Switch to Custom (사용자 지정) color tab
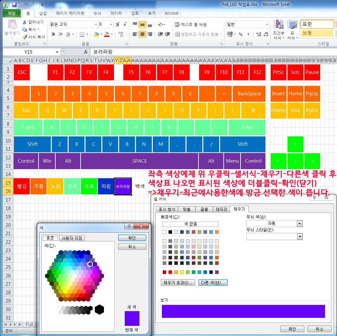Screen dimensions: 337x336 [x=72, y=238]
